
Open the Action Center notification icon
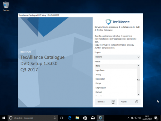(156, 118)
